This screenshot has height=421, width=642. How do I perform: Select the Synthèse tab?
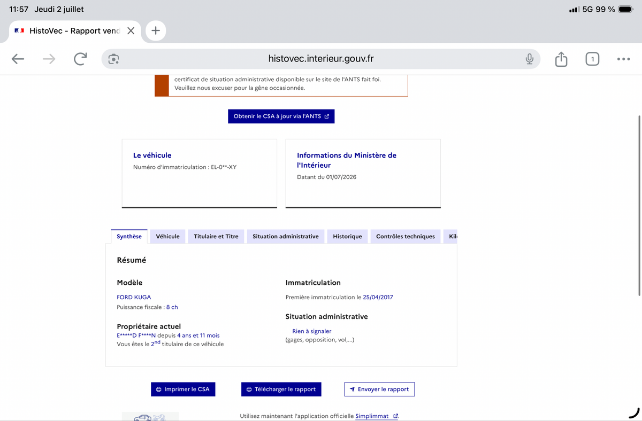[x=129, y=236]
